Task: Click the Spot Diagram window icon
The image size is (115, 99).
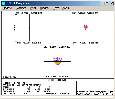Action: click(3, 3)
